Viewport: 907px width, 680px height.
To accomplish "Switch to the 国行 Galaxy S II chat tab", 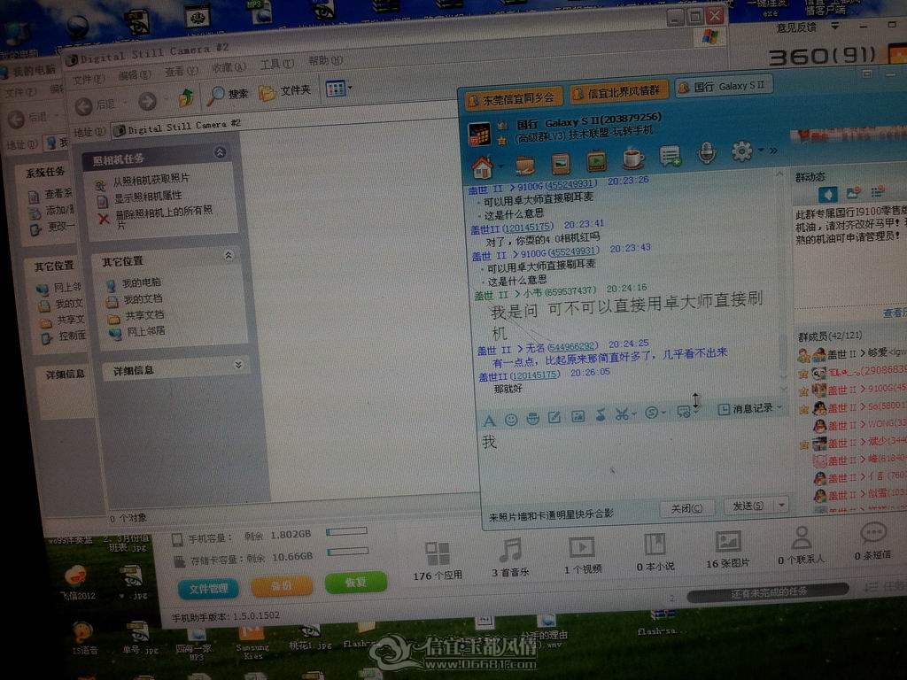I will pos(723,86).
